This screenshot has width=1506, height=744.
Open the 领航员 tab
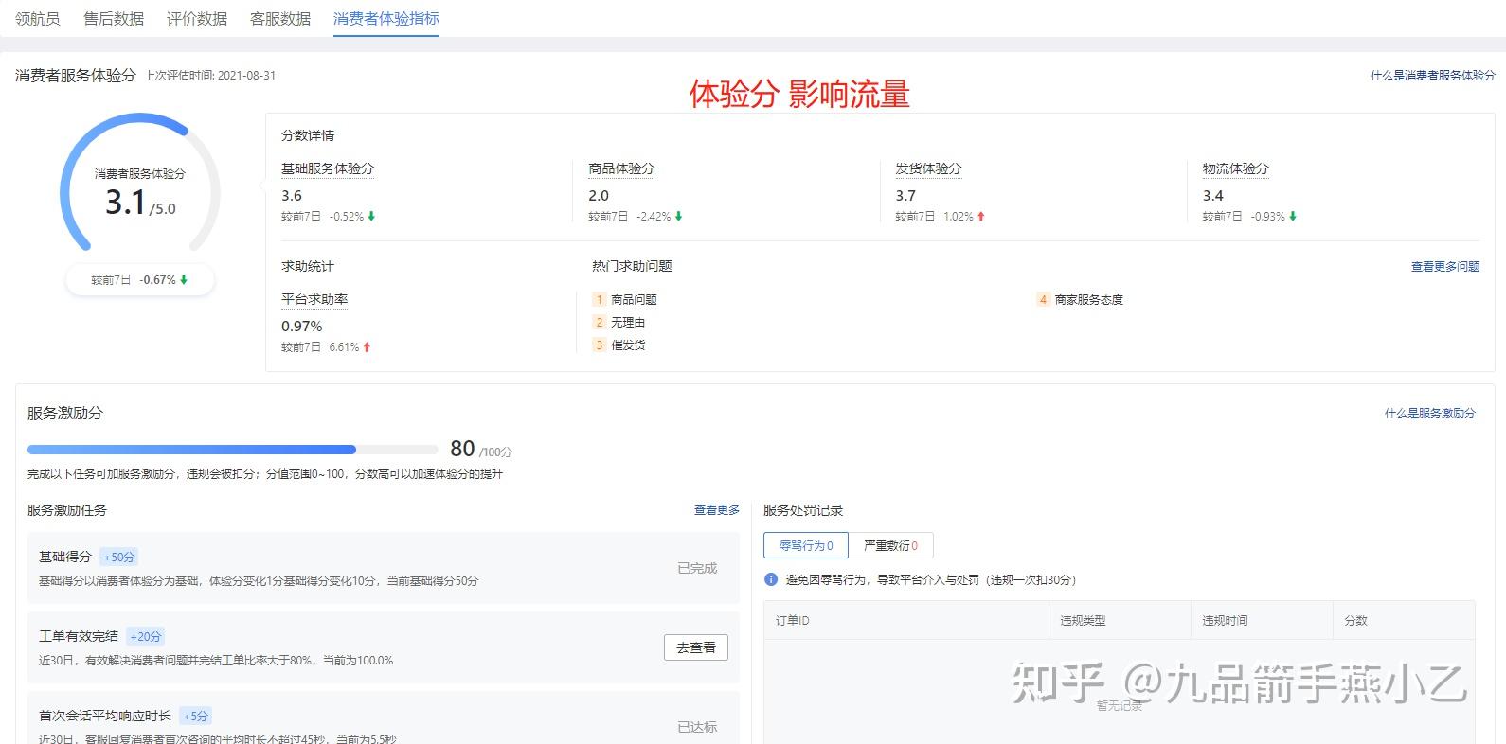click(x=38, y=18)
